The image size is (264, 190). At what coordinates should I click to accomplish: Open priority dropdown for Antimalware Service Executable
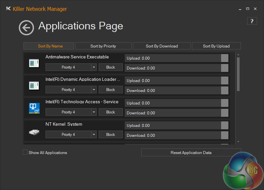[x=94, y=67]
